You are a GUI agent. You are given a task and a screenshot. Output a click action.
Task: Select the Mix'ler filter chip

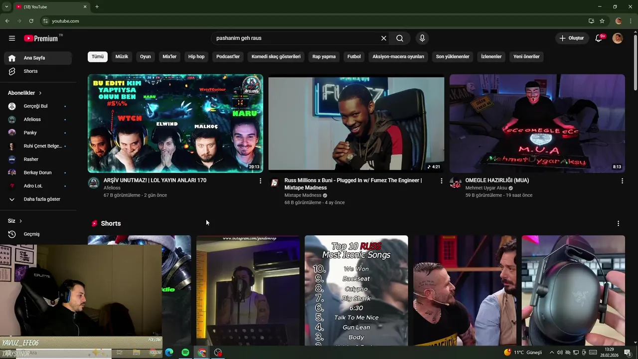coord(169,57)
